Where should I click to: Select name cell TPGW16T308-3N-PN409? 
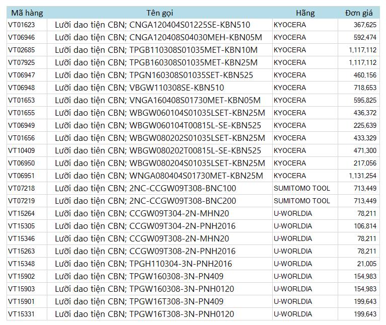click(160, 301)
